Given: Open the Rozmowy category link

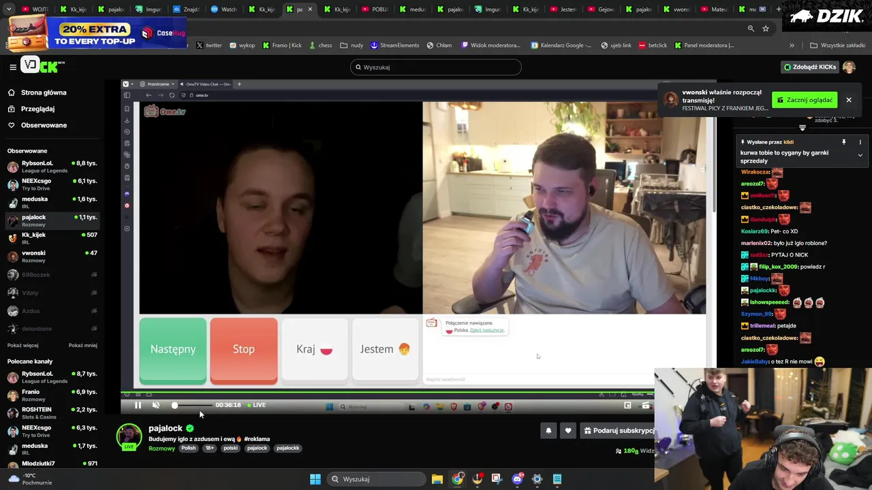Looking at the screenshot, I should coord(161,448).
